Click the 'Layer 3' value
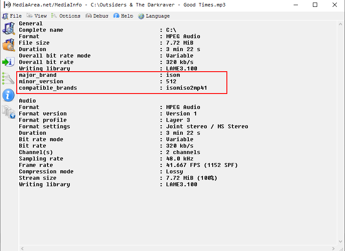Viewport: 345px width, 251px height. tap(178, 120)
